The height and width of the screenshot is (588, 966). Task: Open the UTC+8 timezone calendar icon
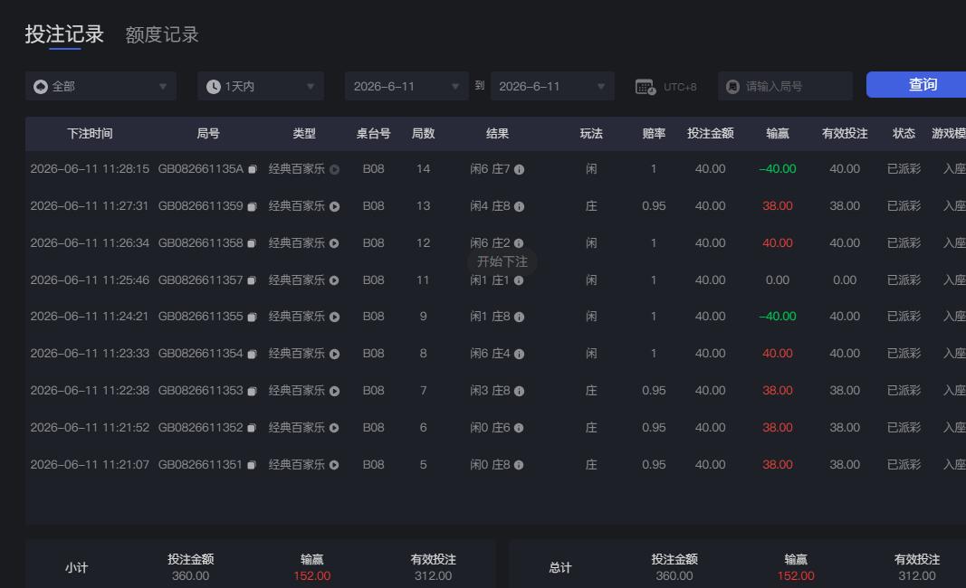point(645,87)
